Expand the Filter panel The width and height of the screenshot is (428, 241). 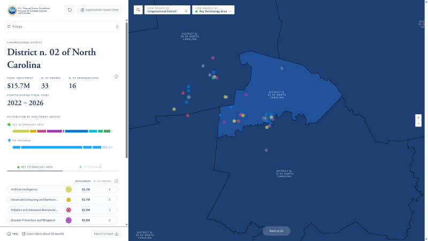63,26
